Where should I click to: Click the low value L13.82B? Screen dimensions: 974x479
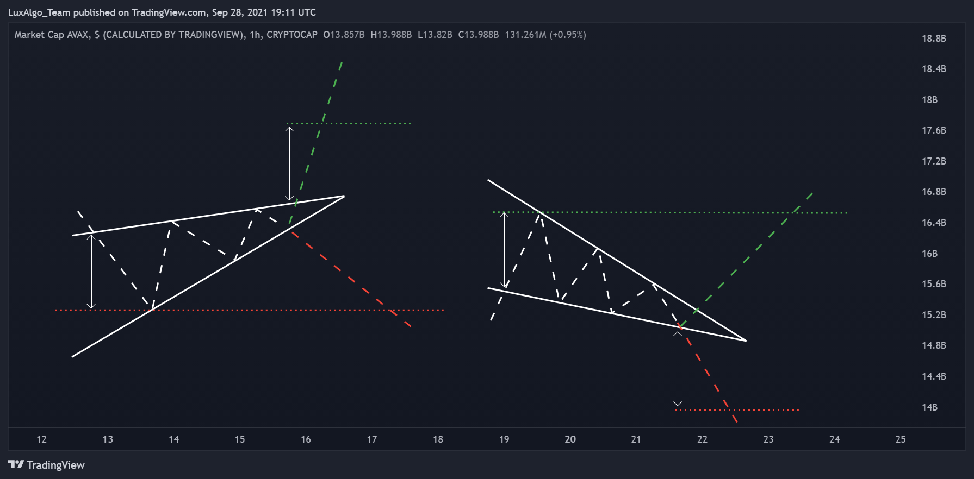(435, 35)
